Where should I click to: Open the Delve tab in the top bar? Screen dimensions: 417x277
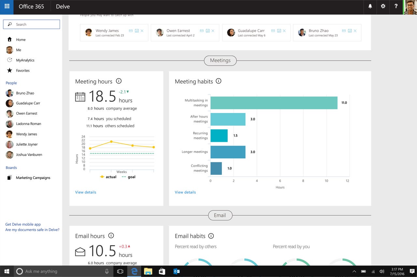click(x=63, y=6)
